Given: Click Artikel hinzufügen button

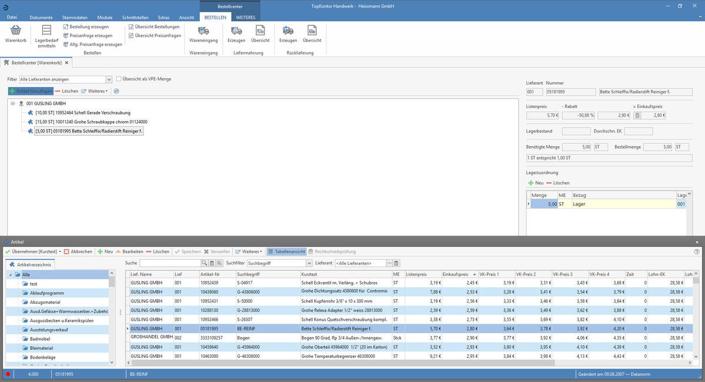Looking at the screenshot, I should 31,91.
